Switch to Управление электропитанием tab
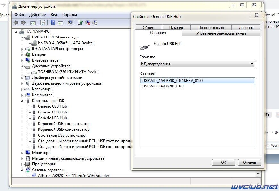The height and width of the screenshot is (191, 279). [221, 33]
